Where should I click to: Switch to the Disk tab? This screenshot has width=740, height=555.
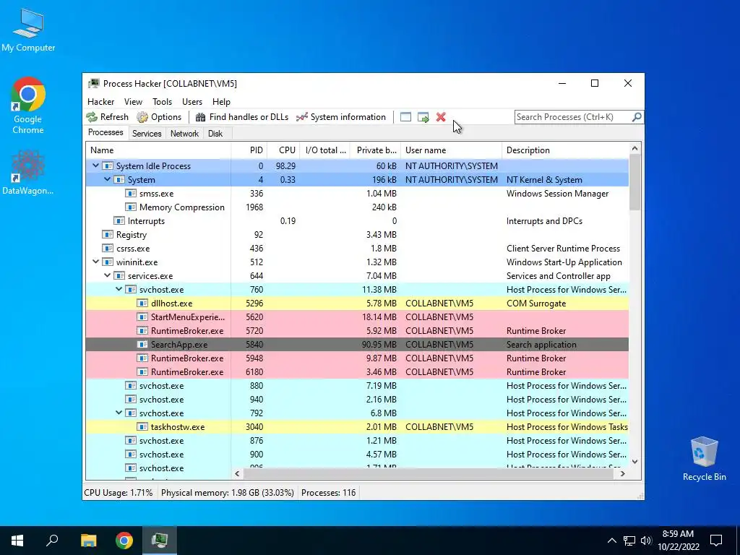(215, 134)
